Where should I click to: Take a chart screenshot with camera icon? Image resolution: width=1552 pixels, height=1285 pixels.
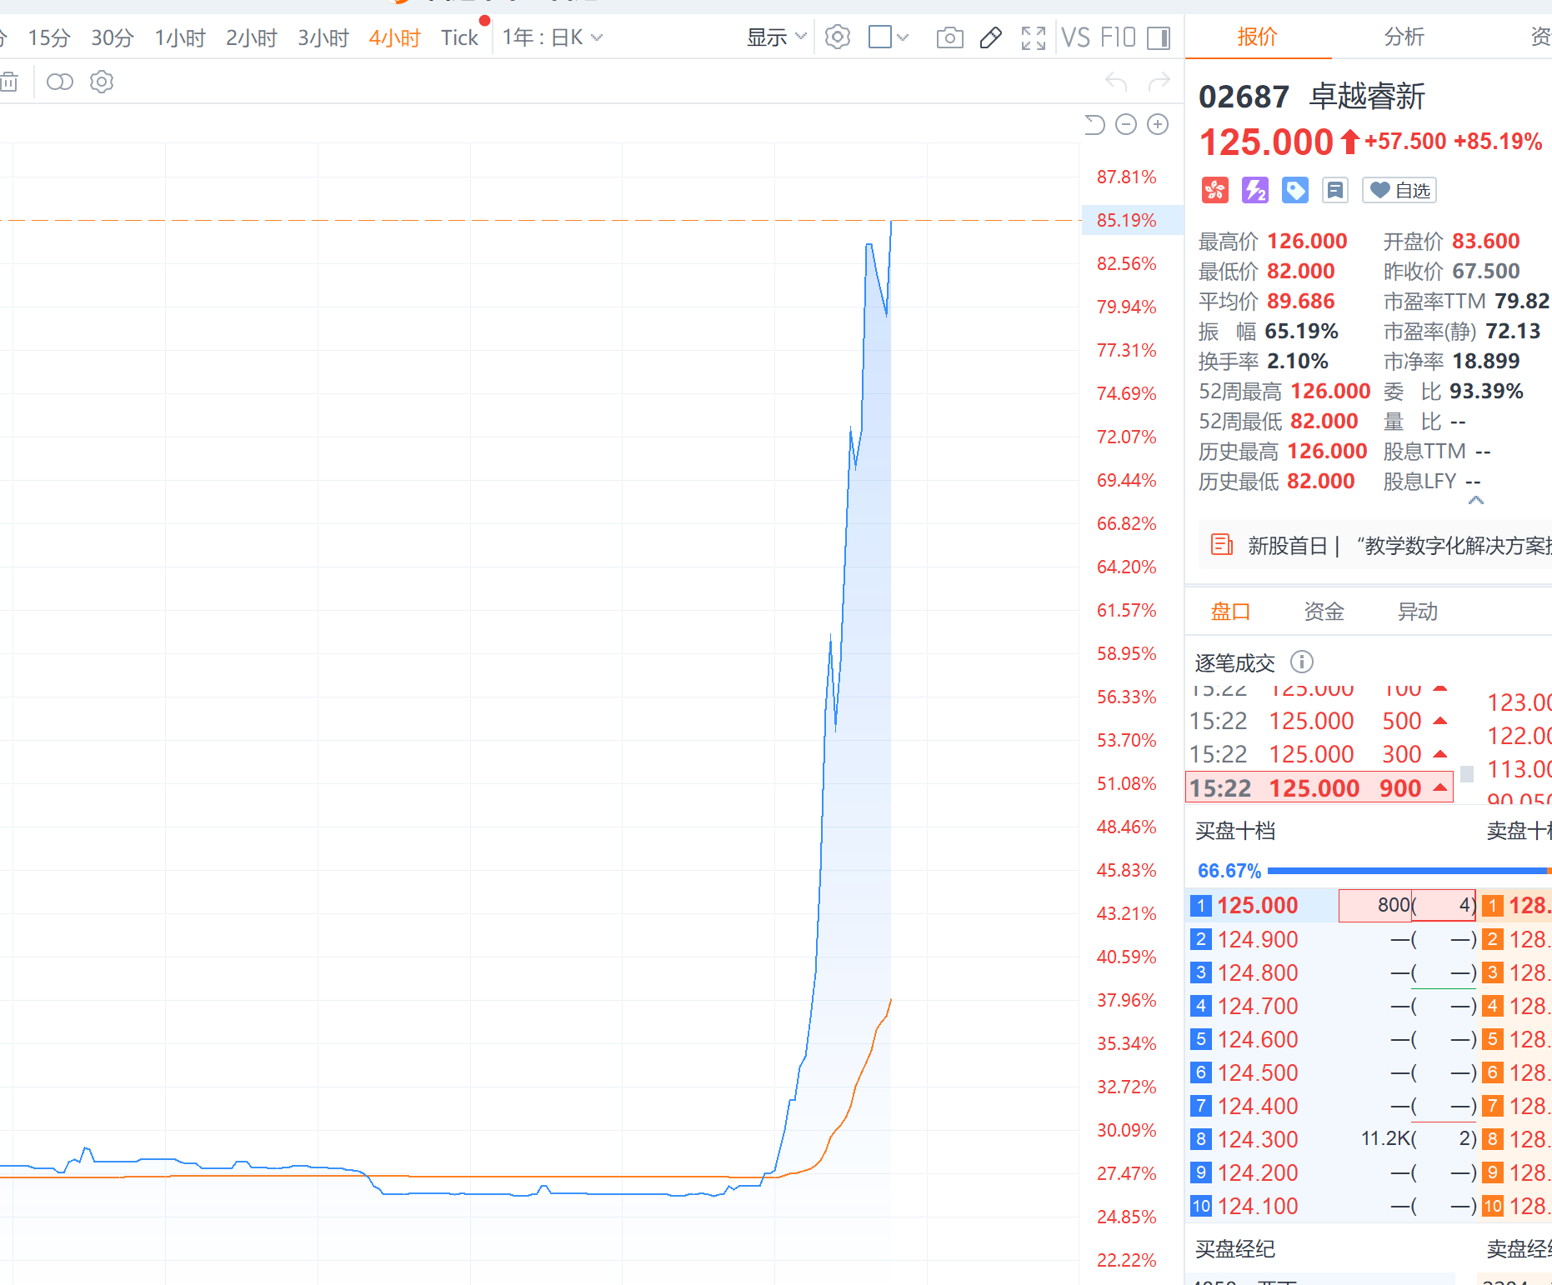coord(949,37)
